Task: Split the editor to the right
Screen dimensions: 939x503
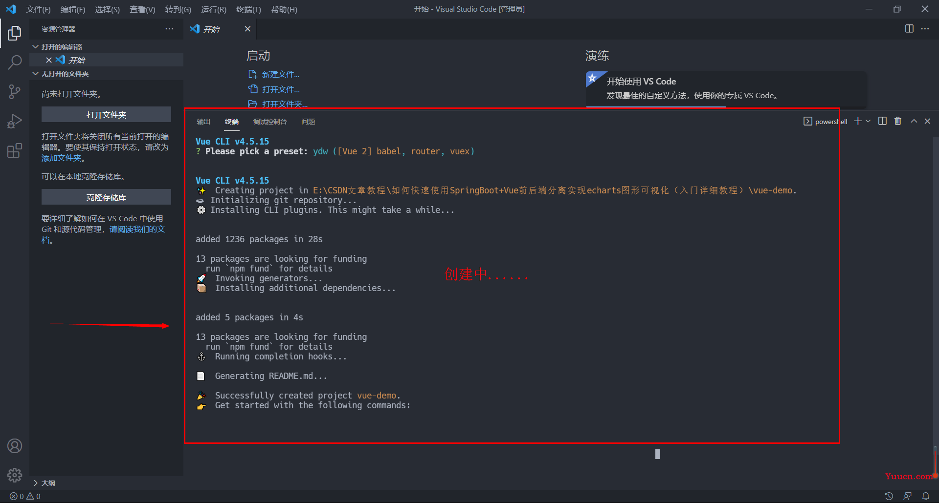Action: click(909, 29)
